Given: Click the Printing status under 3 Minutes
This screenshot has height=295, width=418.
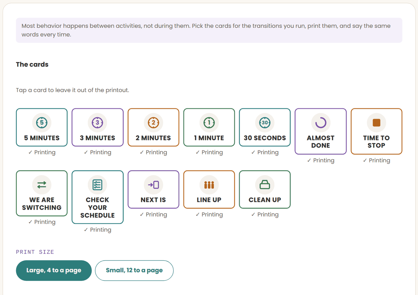Looking at the screenshot, I should [x=97, y=152].
